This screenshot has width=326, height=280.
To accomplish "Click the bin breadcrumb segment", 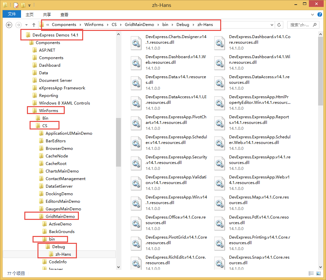I will coord(165,25).
